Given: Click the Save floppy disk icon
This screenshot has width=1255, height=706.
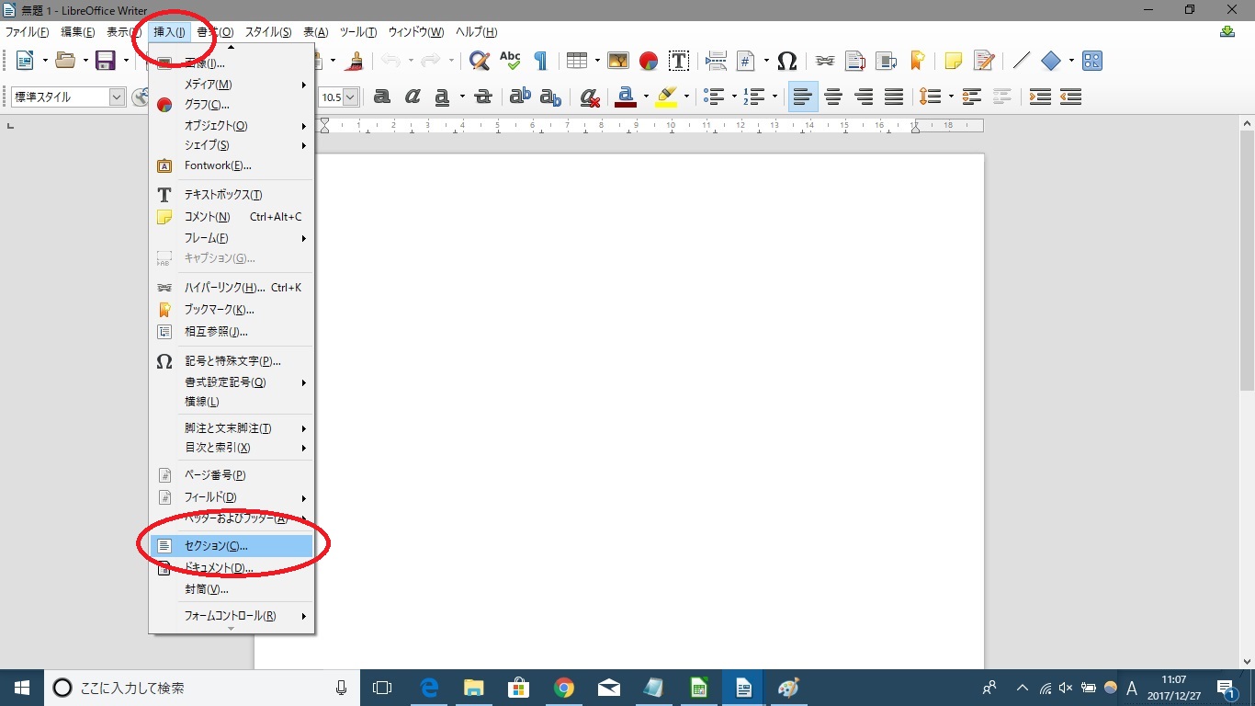Looking at the screenshot, I should [106, 61].
